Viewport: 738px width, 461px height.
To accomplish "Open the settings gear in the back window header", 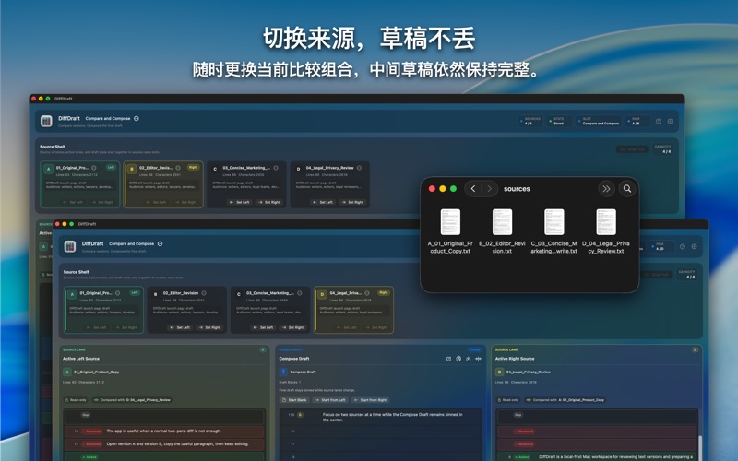I will point(671,121).
